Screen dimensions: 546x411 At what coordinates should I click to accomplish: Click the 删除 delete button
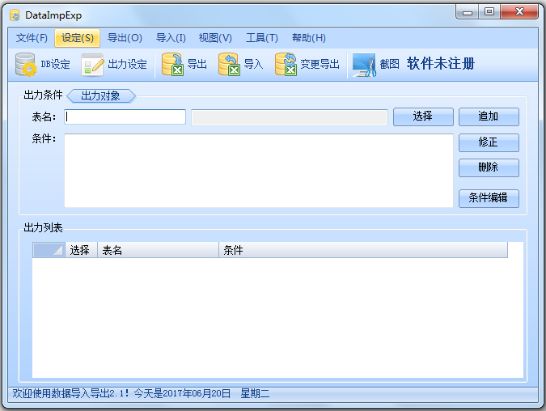(x=489, y=167)
